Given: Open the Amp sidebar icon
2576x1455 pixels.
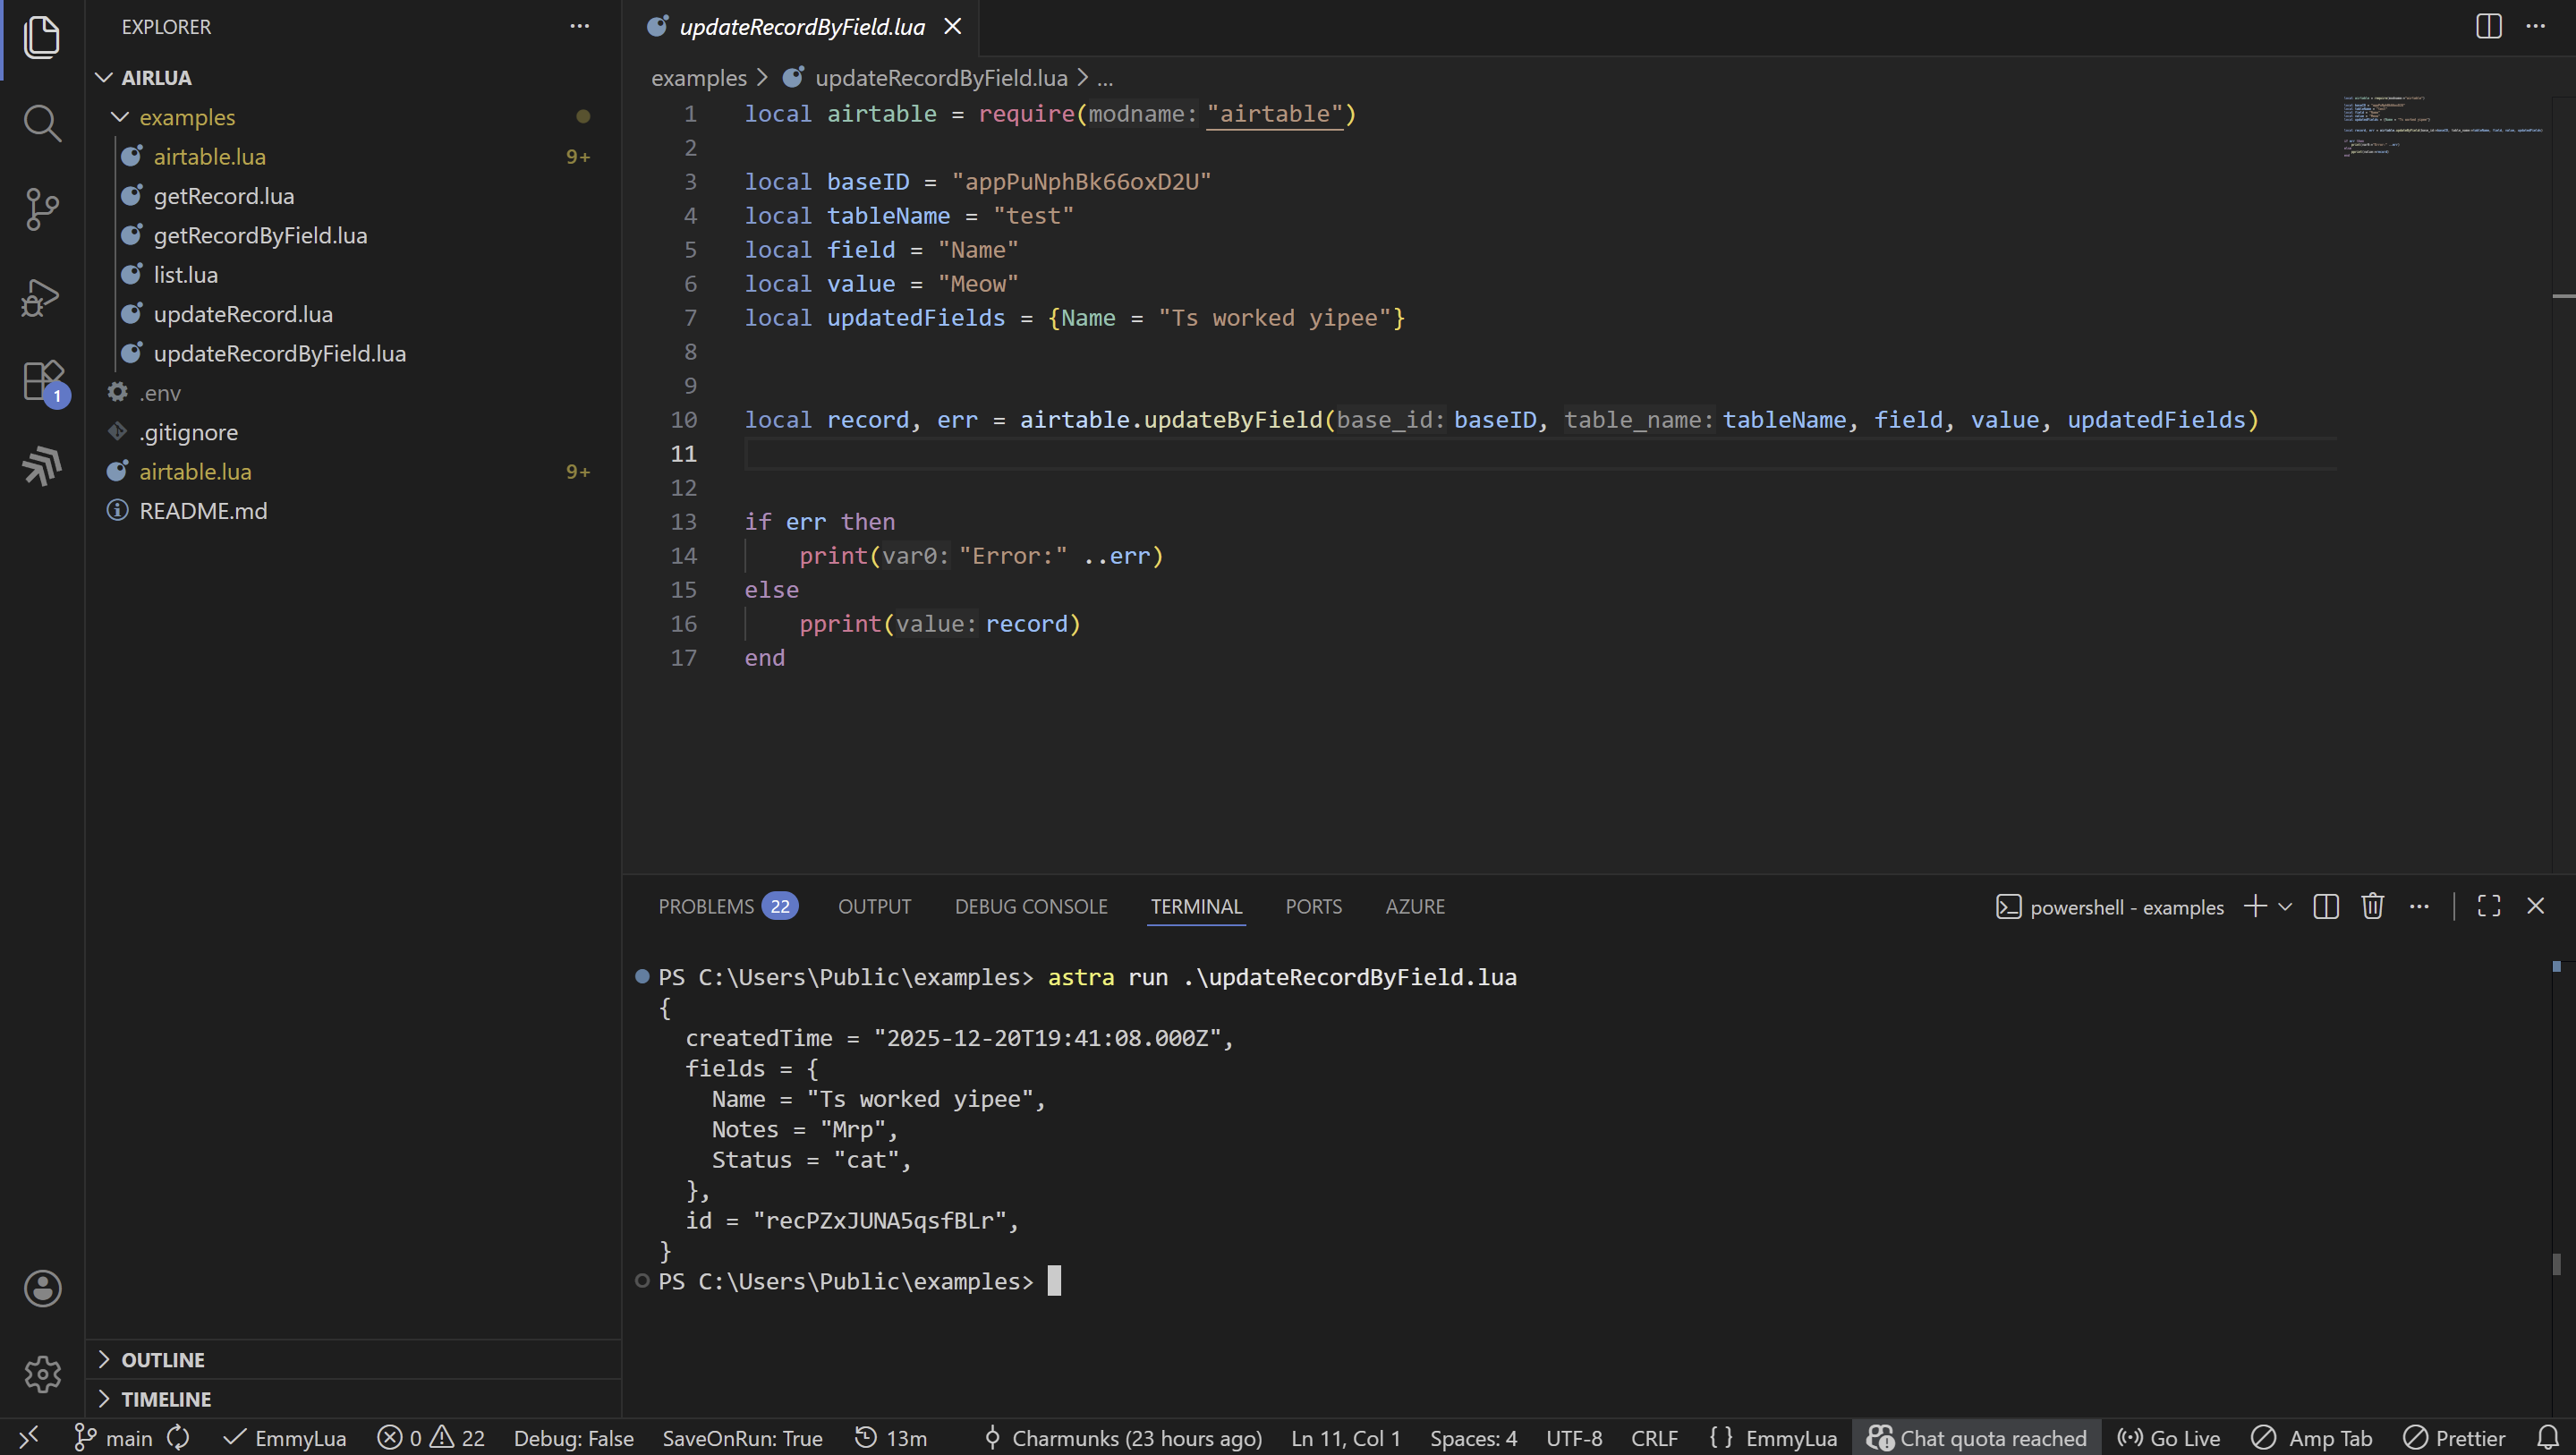Looking at the screenshot, I should (42, 466).
